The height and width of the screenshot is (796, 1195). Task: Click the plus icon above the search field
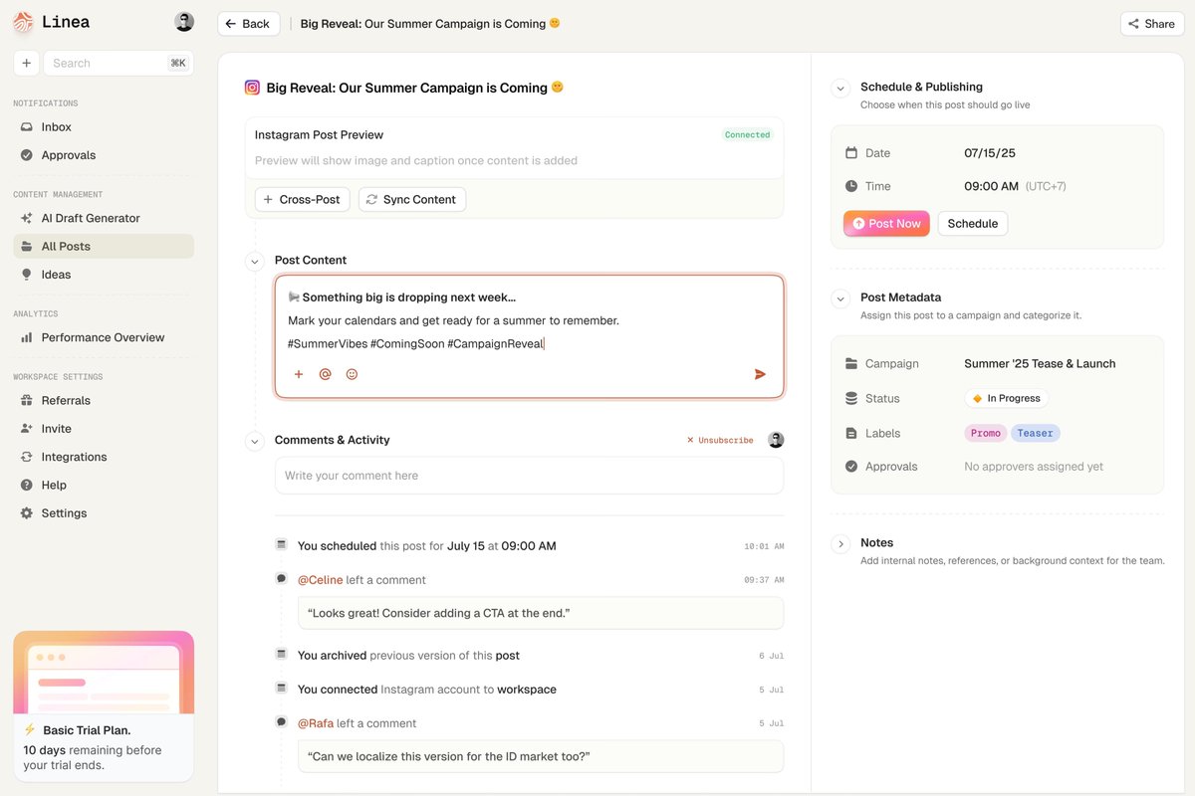[26, 62]
